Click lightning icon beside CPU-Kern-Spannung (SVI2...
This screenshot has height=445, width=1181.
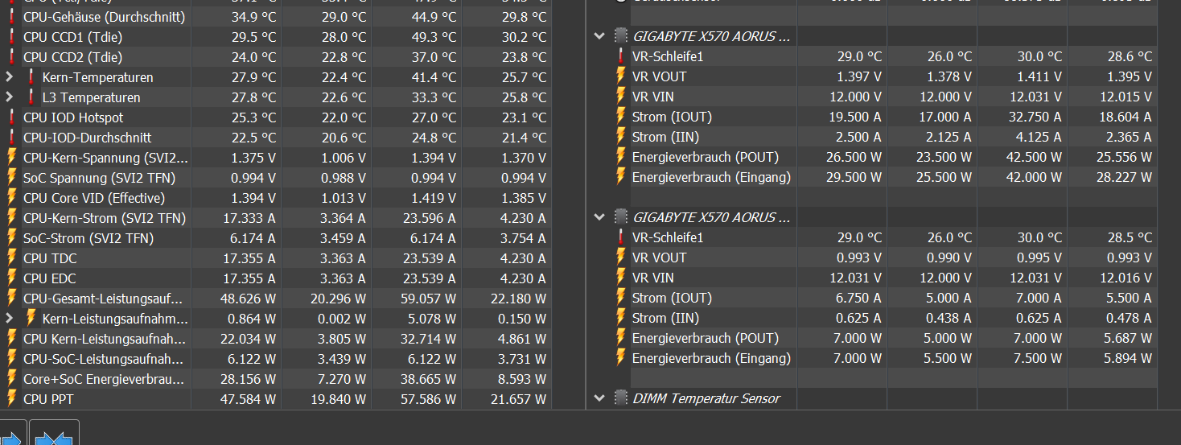click(12, 158)
